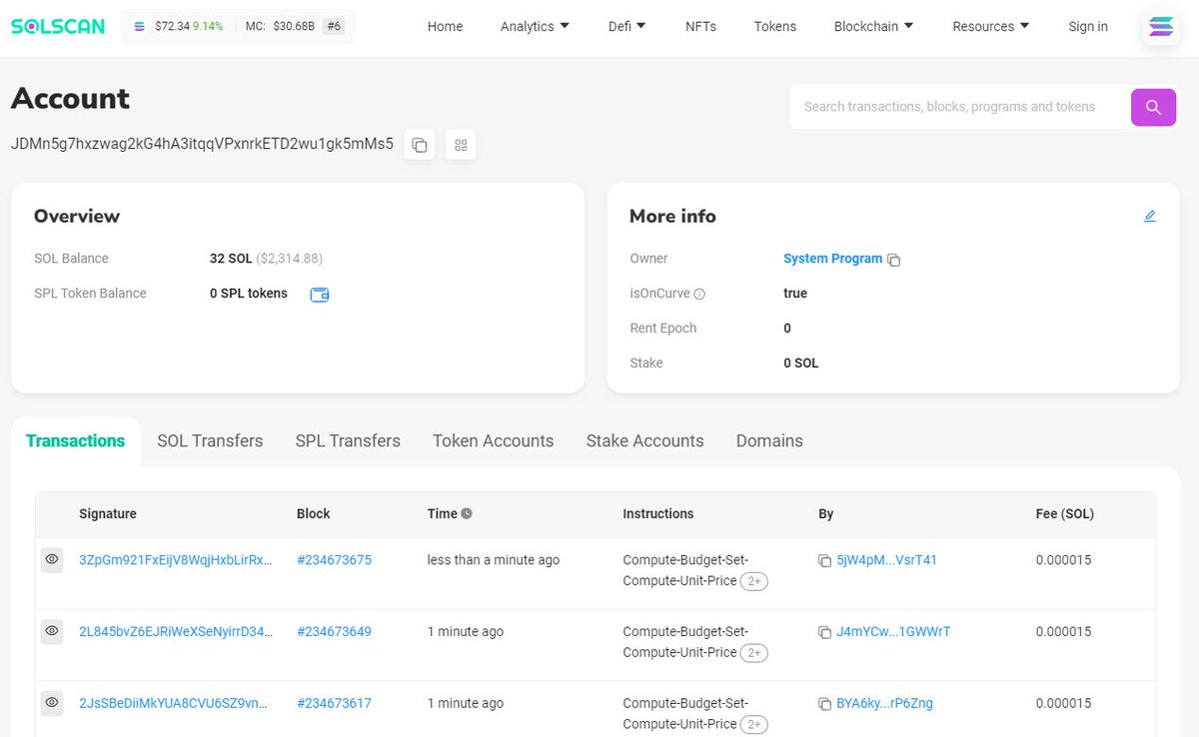Screen dimensions: 1199x737
Task: Open block #234673649
Action: [334, 632]
